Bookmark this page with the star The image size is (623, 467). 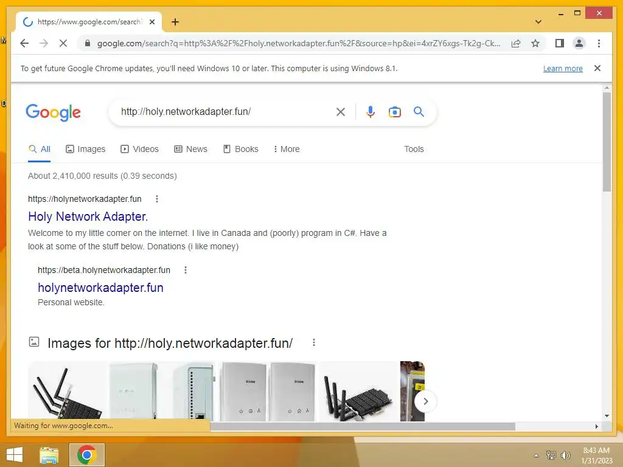(535, 43)
